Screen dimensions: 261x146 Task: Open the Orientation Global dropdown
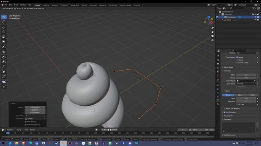(35, 119)
